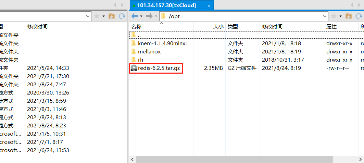Go to home folder in local pane
The width and height of the screenshot is (364, 163).
[112, 16]
